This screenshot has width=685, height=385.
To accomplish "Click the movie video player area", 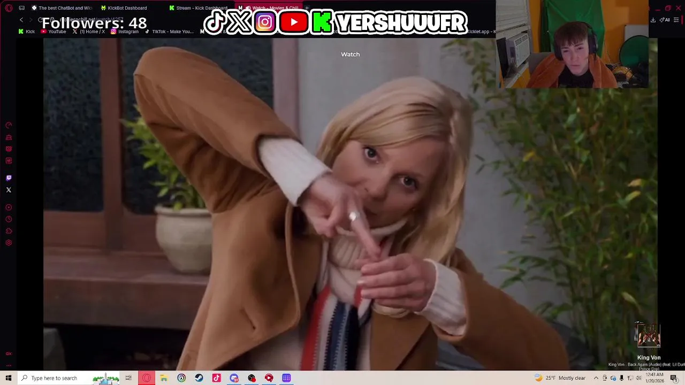I will tap(350, 203).
